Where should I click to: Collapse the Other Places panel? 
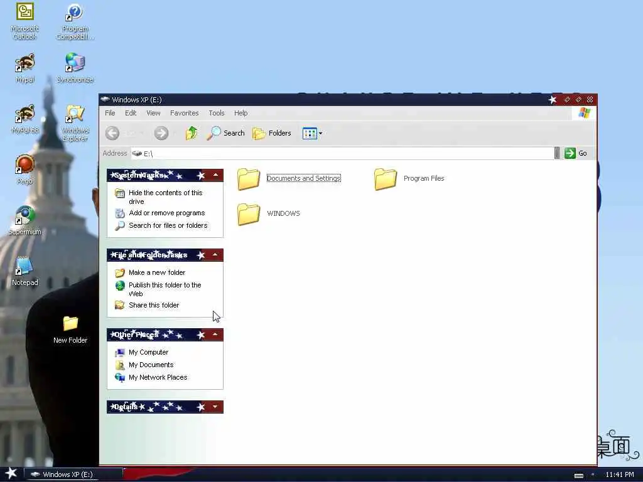point(215,335)
